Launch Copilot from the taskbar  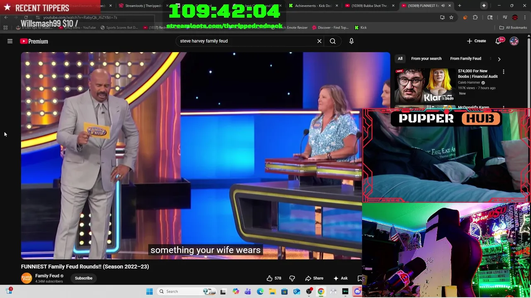[236, 291]
